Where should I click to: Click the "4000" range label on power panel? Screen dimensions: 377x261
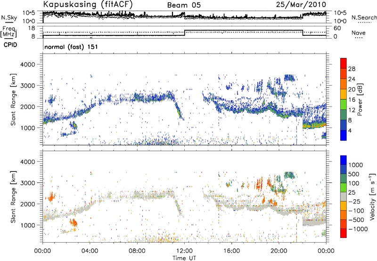point(27,65)
